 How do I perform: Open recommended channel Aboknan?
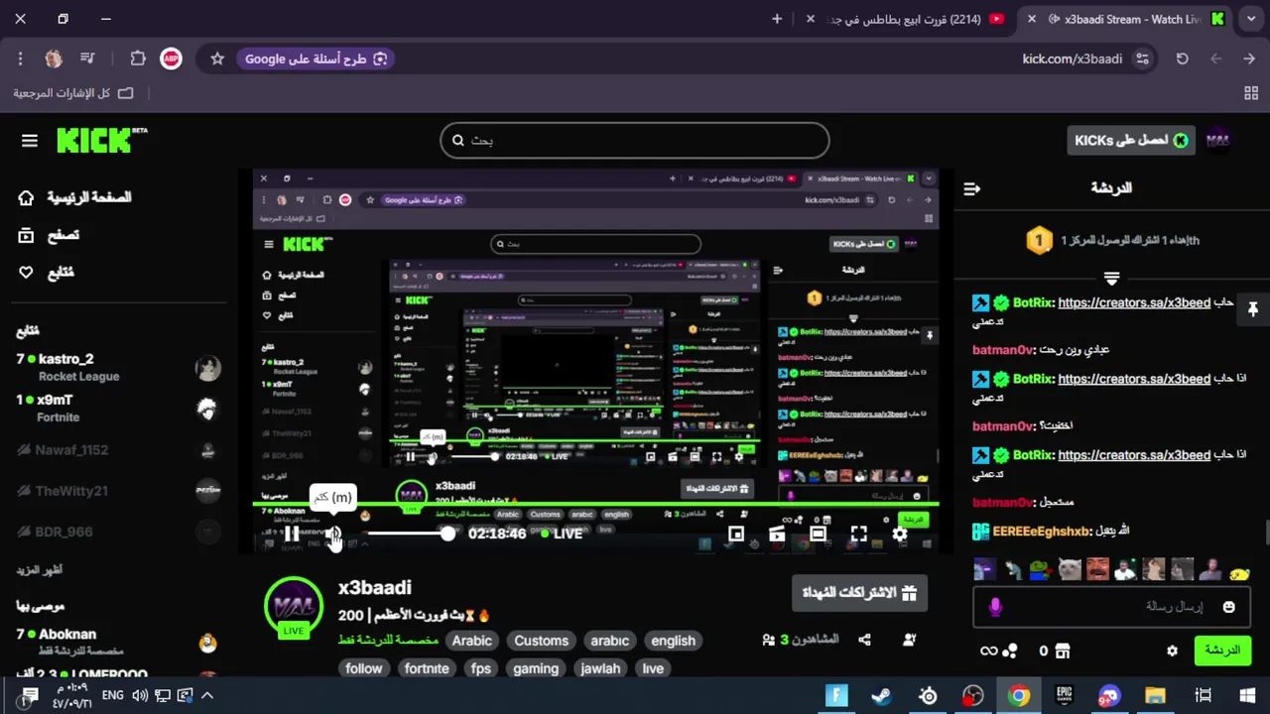point(119,641)
